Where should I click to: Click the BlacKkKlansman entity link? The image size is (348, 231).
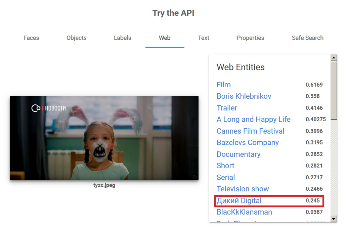(x=244, y=212)
